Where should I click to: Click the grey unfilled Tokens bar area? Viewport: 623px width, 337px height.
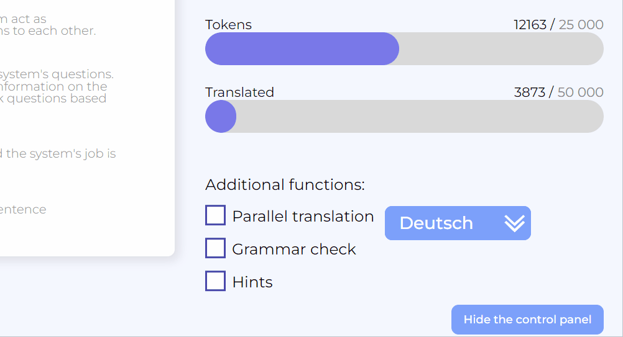coord(501,49)
